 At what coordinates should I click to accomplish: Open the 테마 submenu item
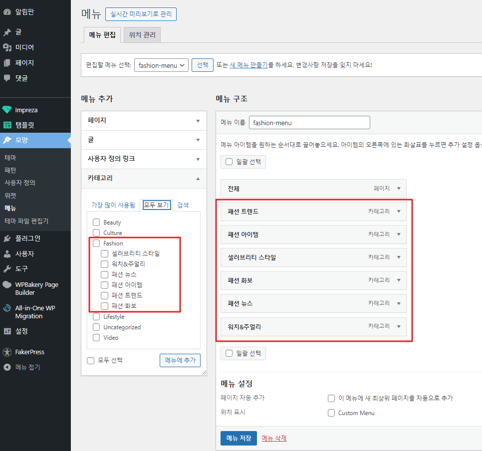(x=10, y=158)
